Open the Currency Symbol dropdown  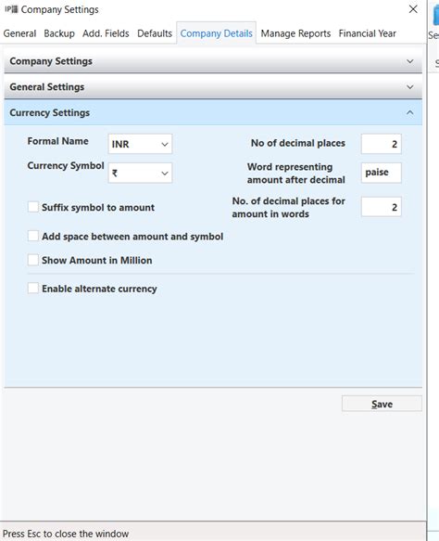pos(140,173)
